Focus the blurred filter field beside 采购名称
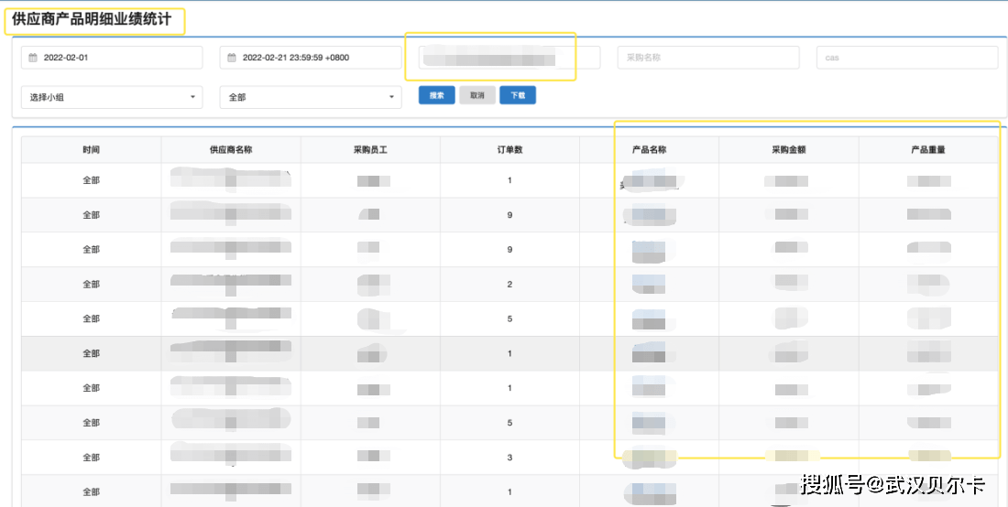Image resolution: width=1008 pixels, height=507 pixels. point(509,58)
